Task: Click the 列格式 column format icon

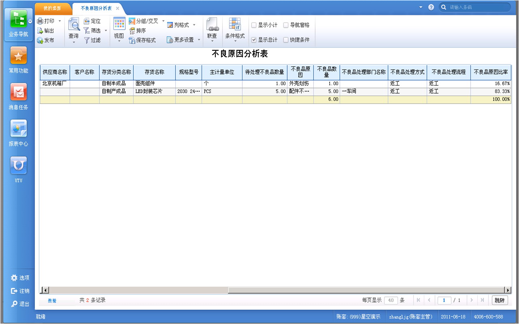Action: pos(170,25)
